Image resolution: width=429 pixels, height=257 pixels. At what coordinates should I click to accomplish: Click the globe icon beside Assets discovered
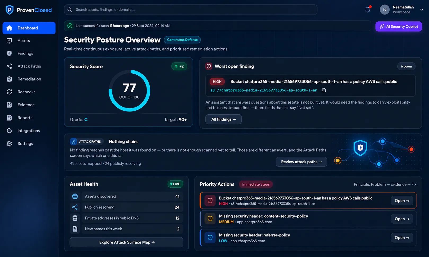pyautogui.click(x=75, y=196)
